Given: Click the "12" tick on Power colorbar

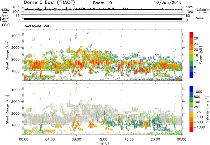Looking at the screenshot, I should pos(196,61).
